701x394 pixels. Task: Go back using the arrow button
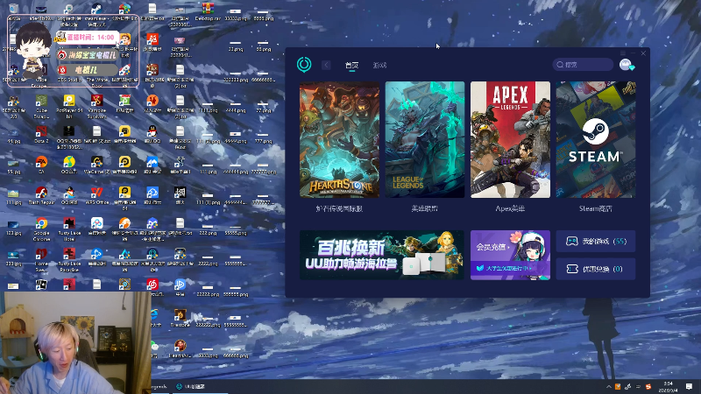coord(326,65)
